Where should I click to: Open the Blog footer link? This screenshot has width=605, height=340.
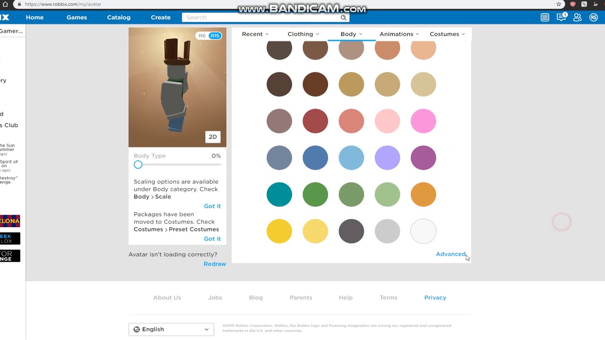click(x=256, y=297)
